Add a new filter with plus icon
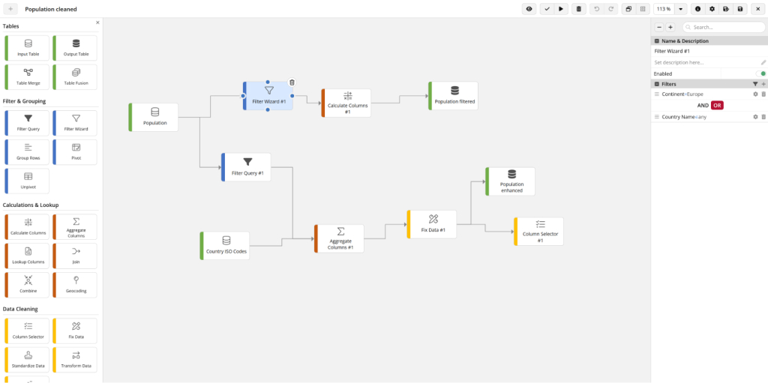 [x=763, y=84]
